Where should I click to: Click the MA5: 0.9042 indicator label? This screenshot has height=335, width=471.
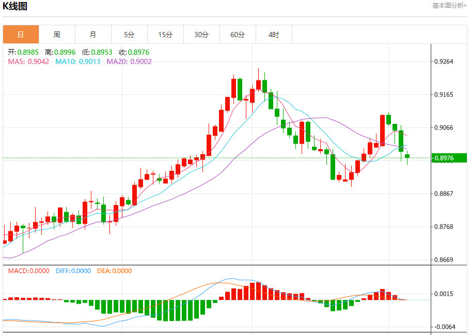pos(28,61)
